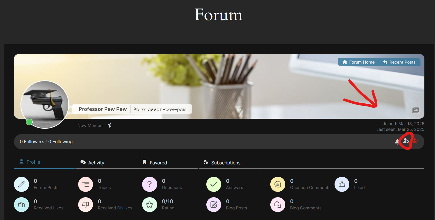
Task: Switch to the Activity tab
Action: (x=92, y=163)
